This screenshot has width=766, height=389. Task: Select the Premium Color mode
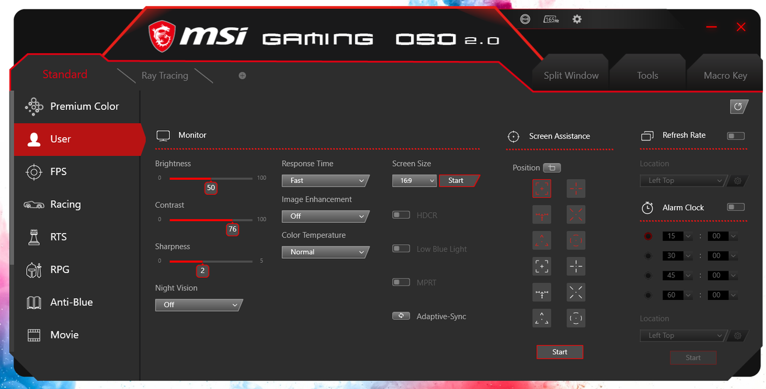[77, 106]
